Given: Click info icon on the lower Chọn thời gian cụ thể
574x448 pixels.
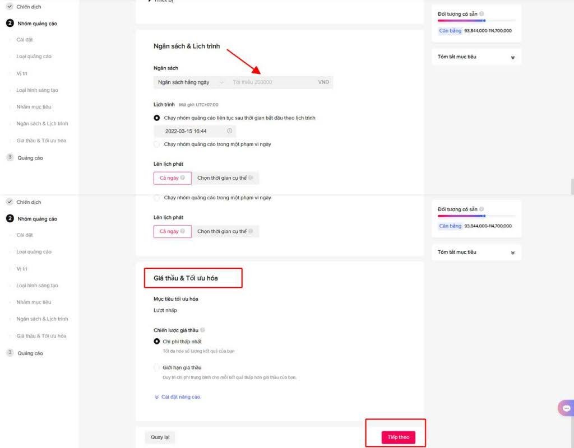Looking at the screenshot, I should pyautogui.click(x=251, y=231).
